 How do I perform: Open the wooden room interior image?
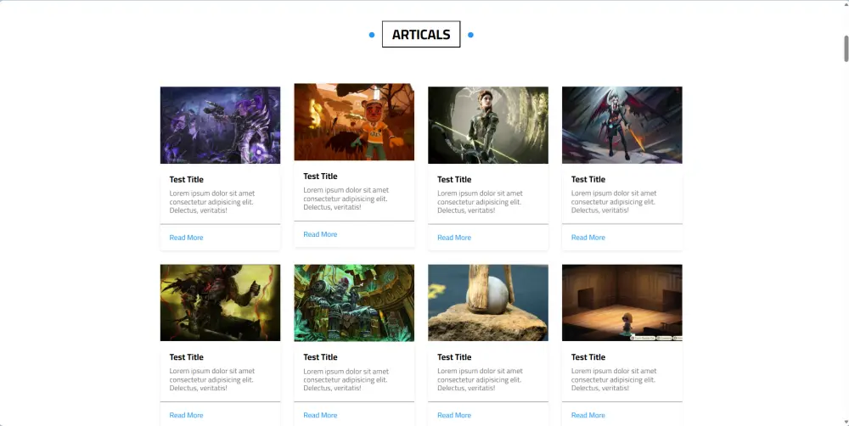[622, 303]
